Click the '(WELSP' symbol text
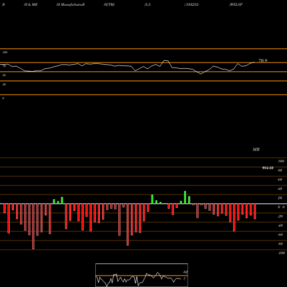 pyautogui.click(x=236, y=5)
